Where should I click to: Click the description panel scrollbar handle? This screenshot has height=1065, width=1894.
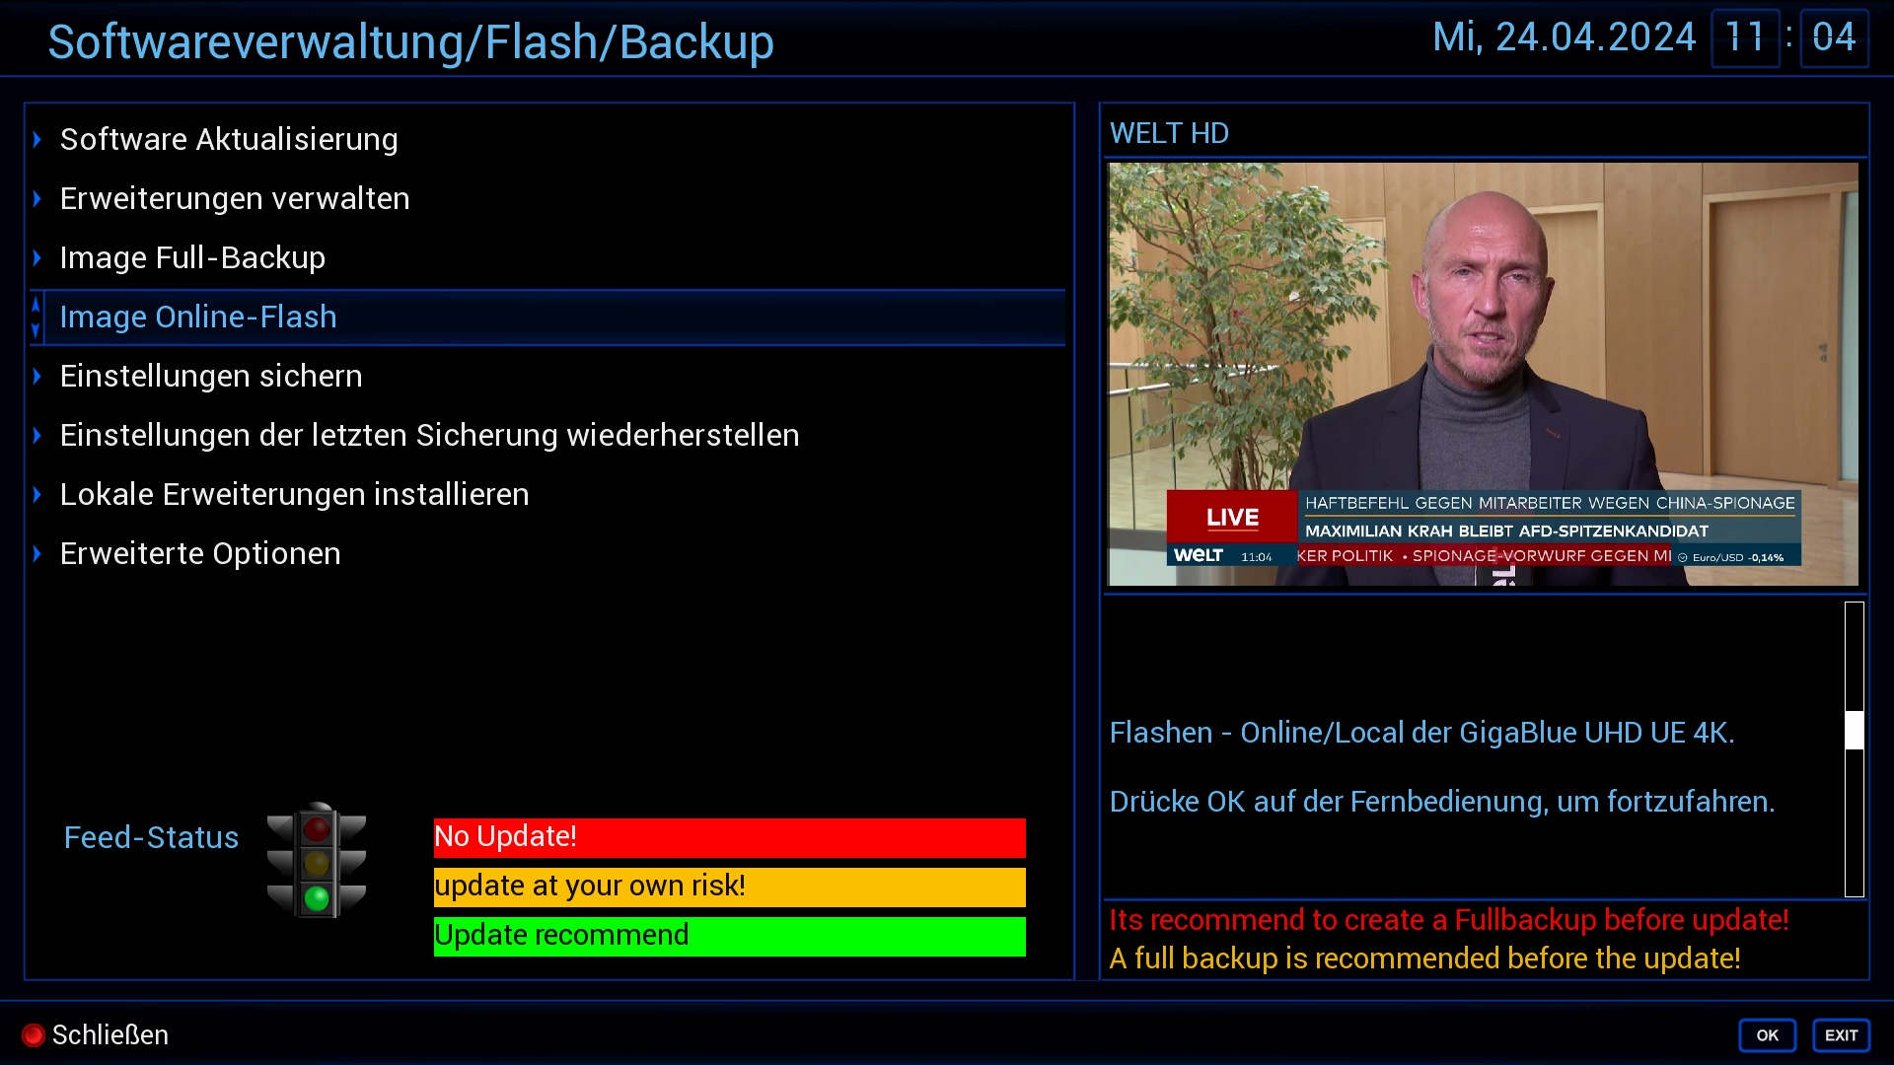(x=1855, y=731)
